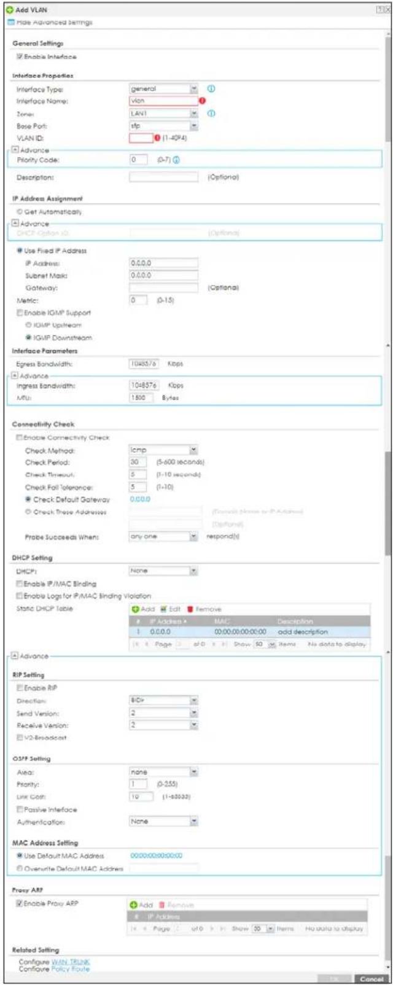
Task: Open the Zone dropdown showing LAN1
Action: click(163, 114)
